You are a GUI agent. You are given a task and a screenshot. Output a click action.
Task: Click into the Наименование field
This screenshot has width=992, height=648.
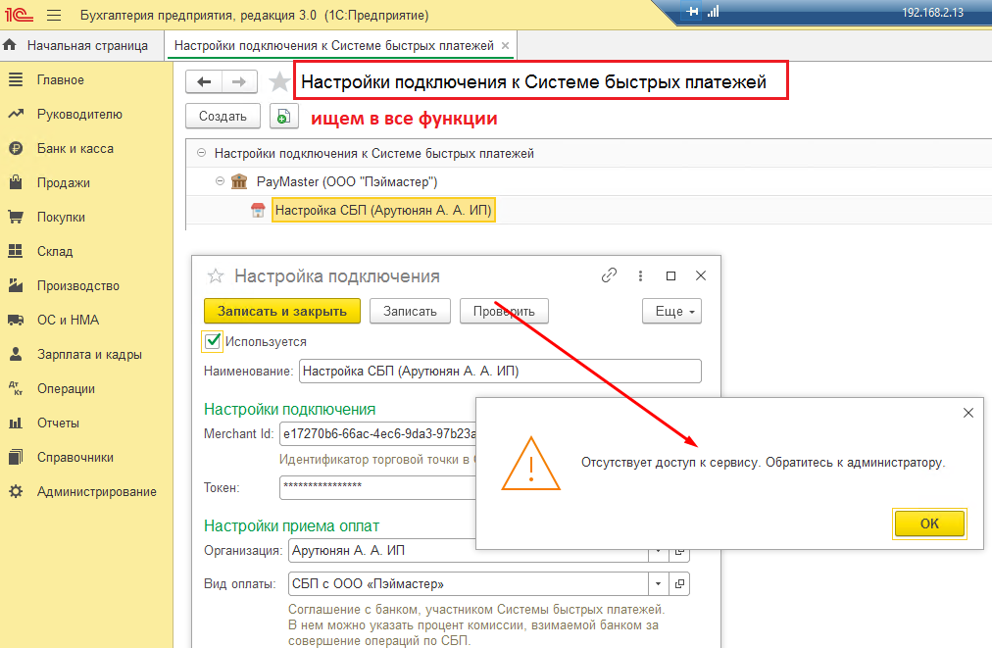[x=500, y=371]
